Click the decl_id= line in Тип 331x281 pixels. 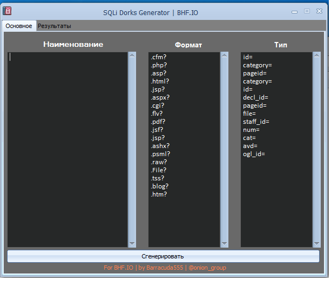(x=255, y=97)
